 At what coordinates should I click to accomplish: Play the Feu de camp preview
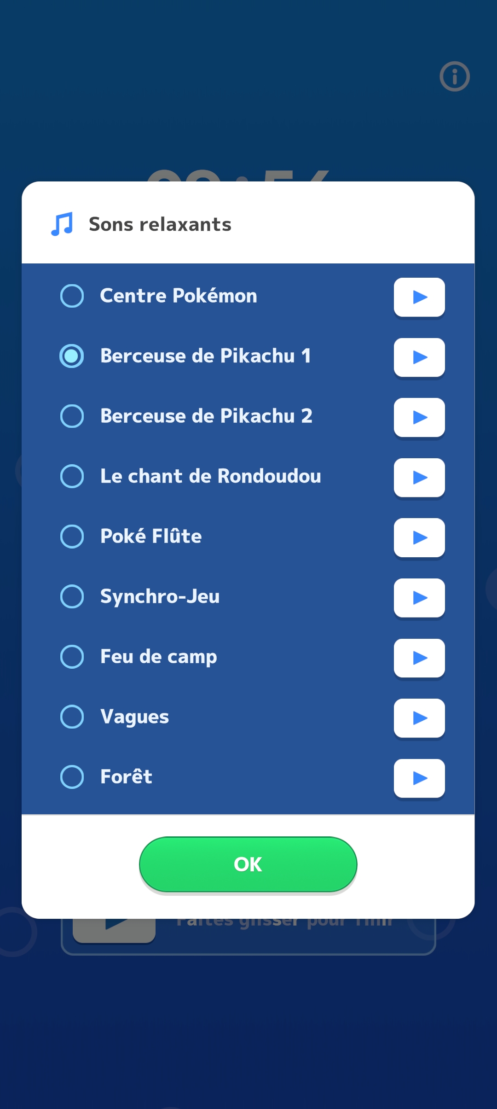(x=419, y=658)
